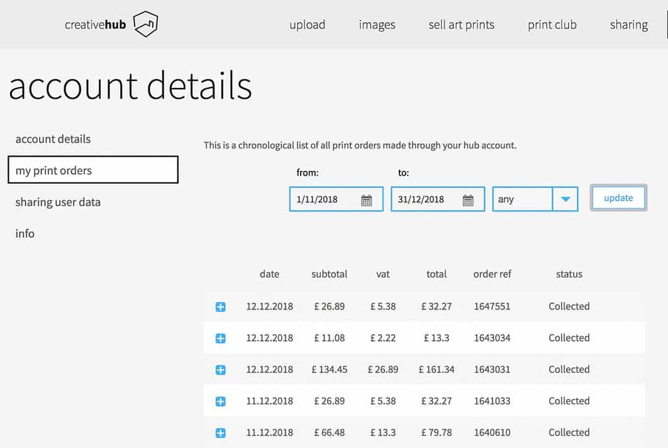Open the images navigation item
The height and width of the screenshot is (448, 668).
click(377, 25)
